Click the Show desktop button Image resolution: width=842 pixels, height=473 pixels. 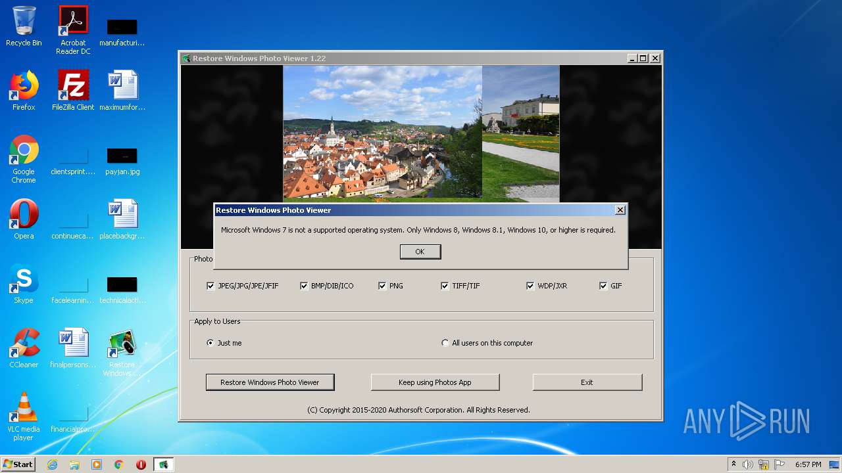(835, 464)
